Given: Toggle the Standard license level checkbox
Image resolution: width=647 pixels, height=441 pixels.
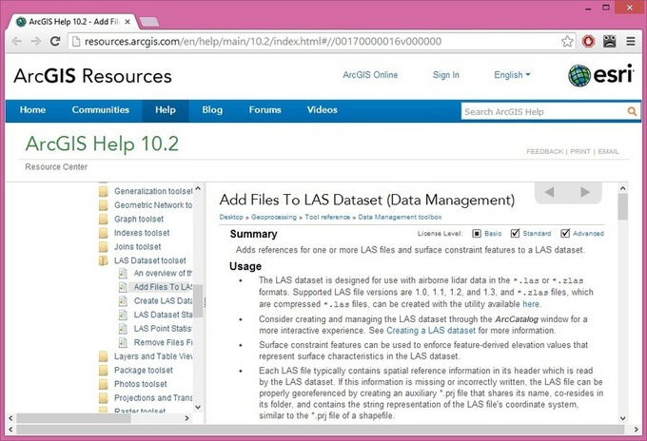Looking at the screenshot, I should click(x=515, y=233).
